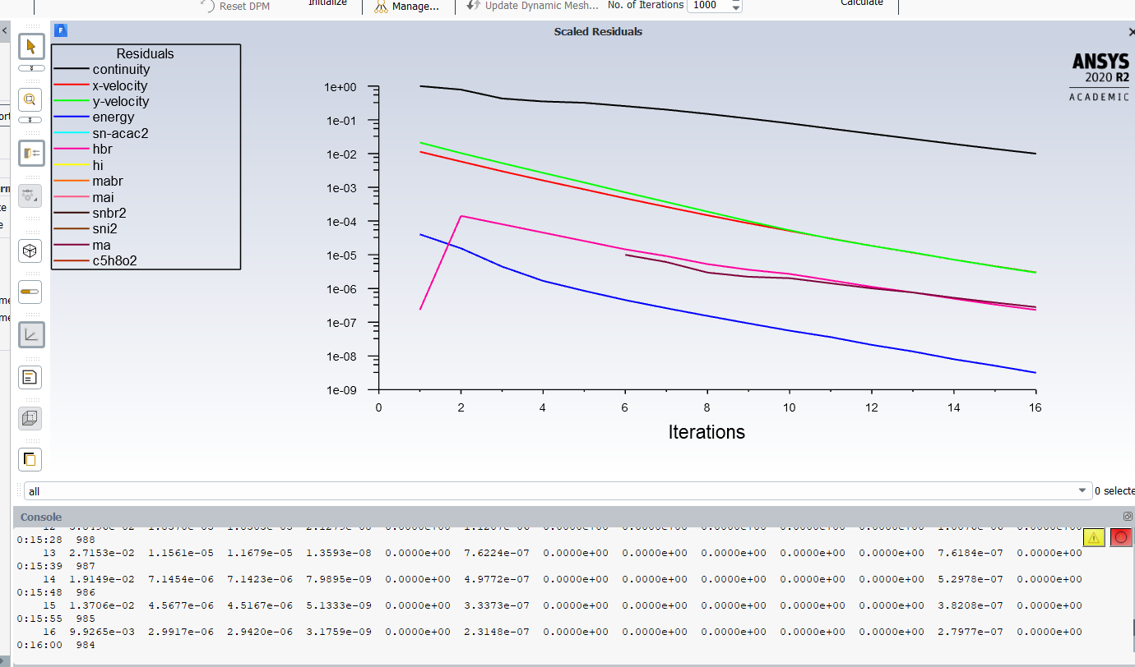Click the document ruler icon in vertical toolbar
This screenshot has height=667, width=1135.
[30, 378]
